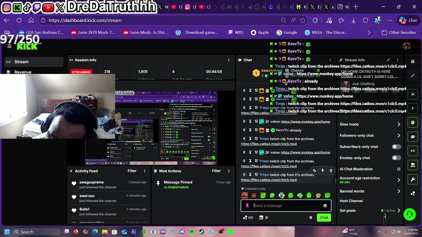Reply to the hovered Trrqx chat message
Image resolution: width=422 pixels, height=237 pixels.
(x=314, y=171)
